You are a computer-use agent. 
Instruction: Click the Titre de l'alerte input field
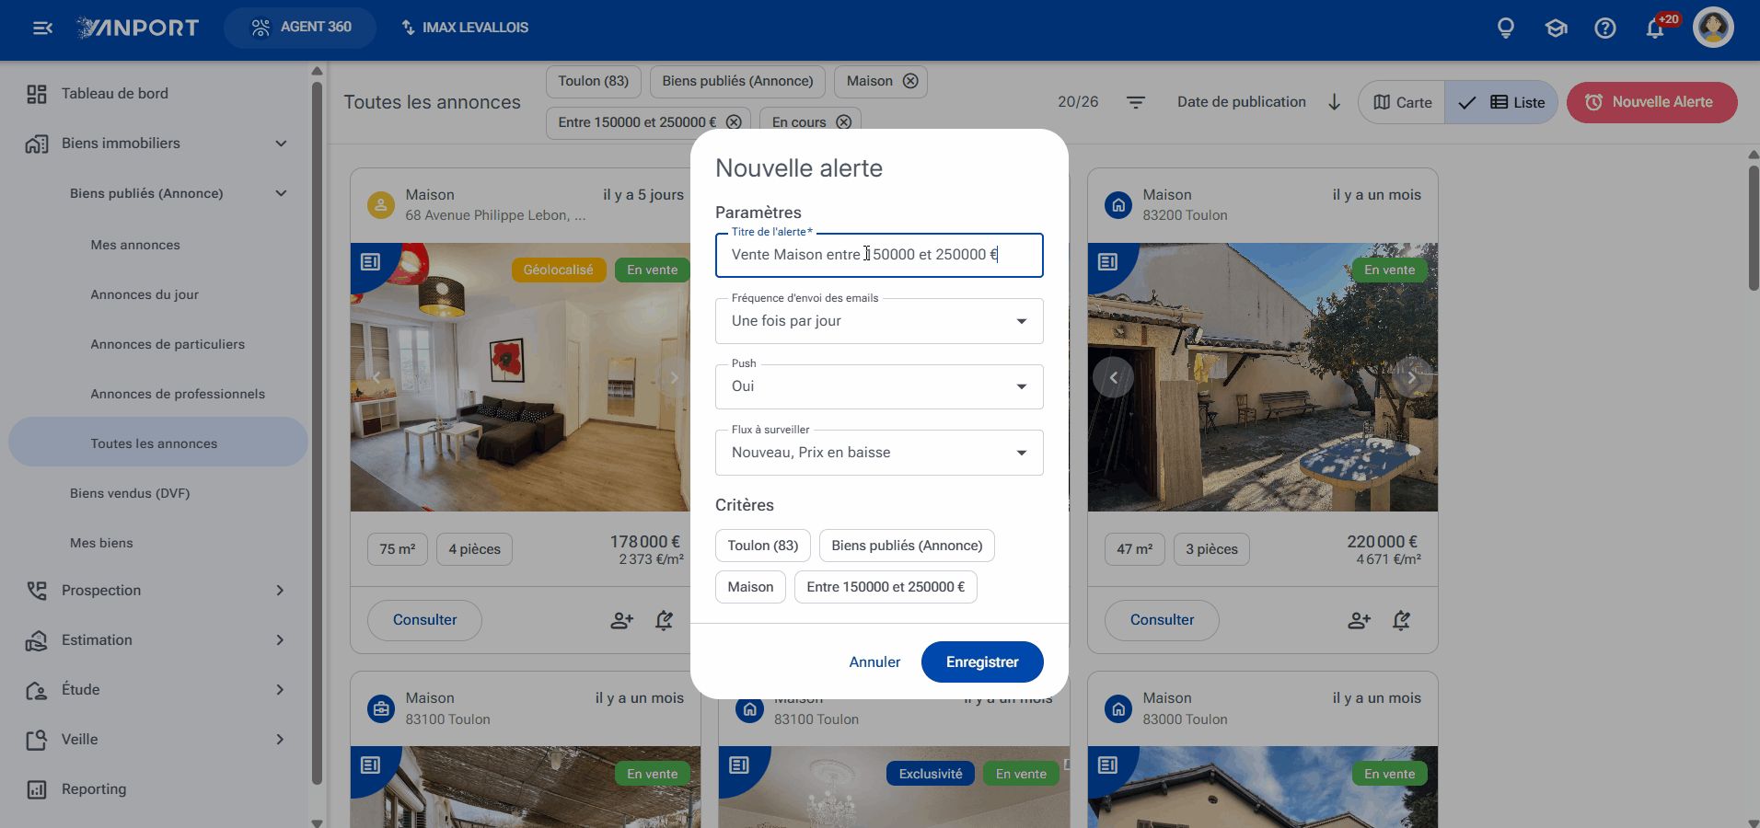point(879,255)
